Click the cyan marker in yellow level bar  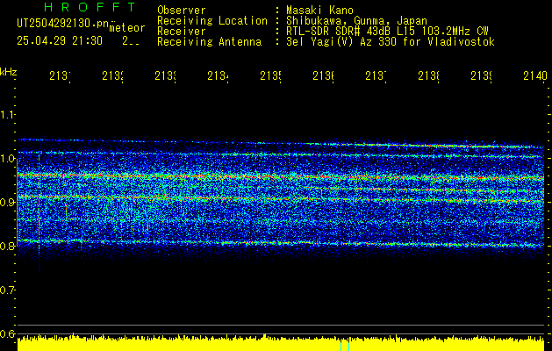[x=345, y=346]
